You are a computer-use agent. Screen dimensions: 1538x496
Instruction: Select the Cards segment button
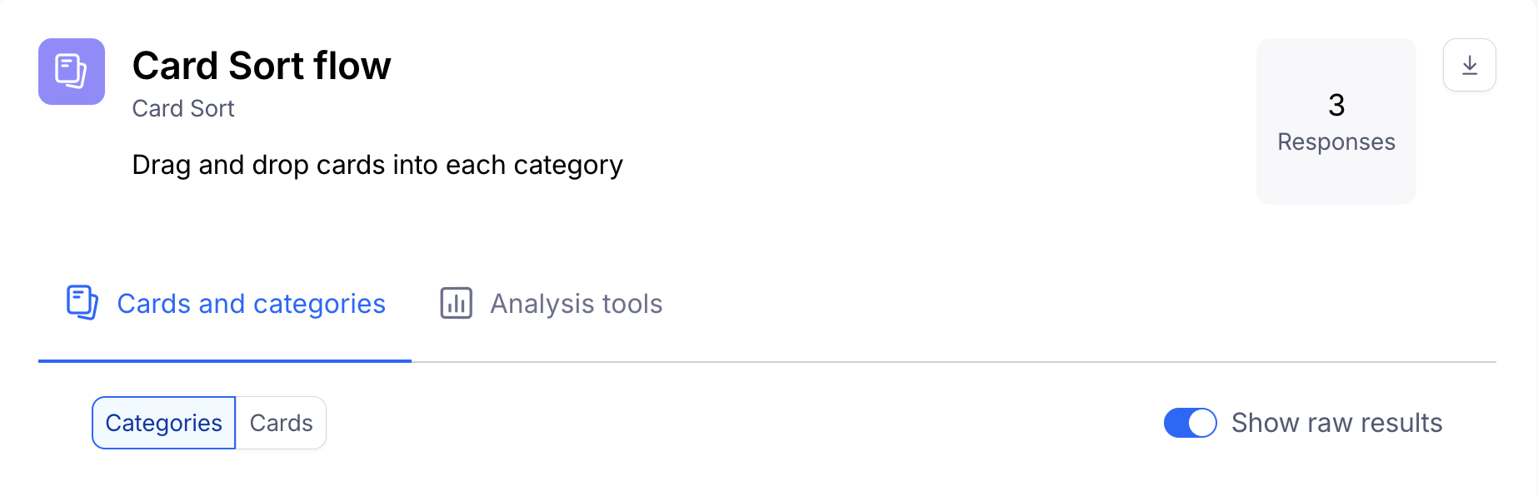pyautogui.click(x=281, y=423)
